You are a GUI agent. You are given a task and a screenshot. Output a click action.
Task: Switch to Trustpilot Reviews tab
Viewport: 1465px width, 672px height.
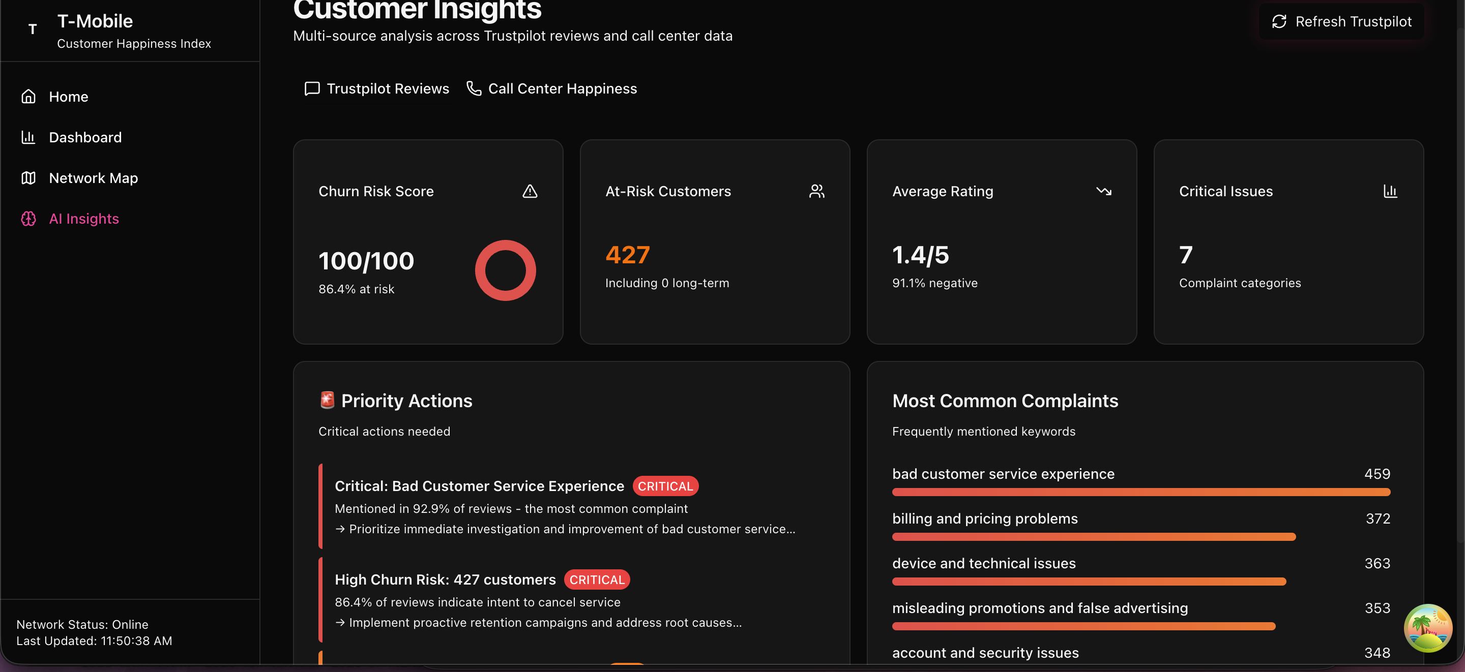[x=376, y=88]
